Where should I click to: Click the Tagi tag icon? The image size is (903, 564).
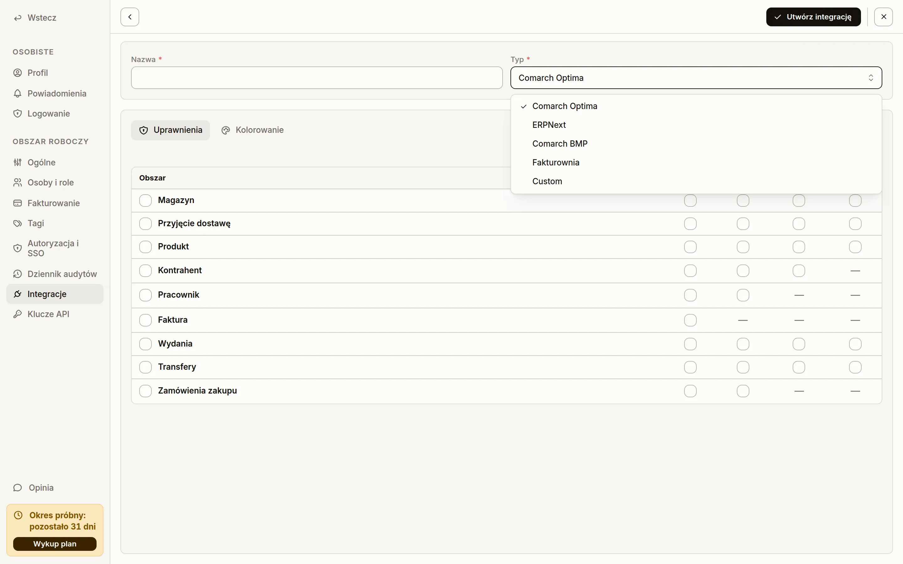click(18, 223)
